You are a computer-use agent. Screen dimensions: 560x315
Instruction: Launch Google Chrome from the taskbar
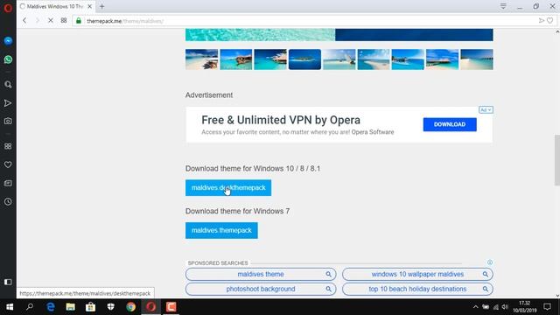coord(130,307)
